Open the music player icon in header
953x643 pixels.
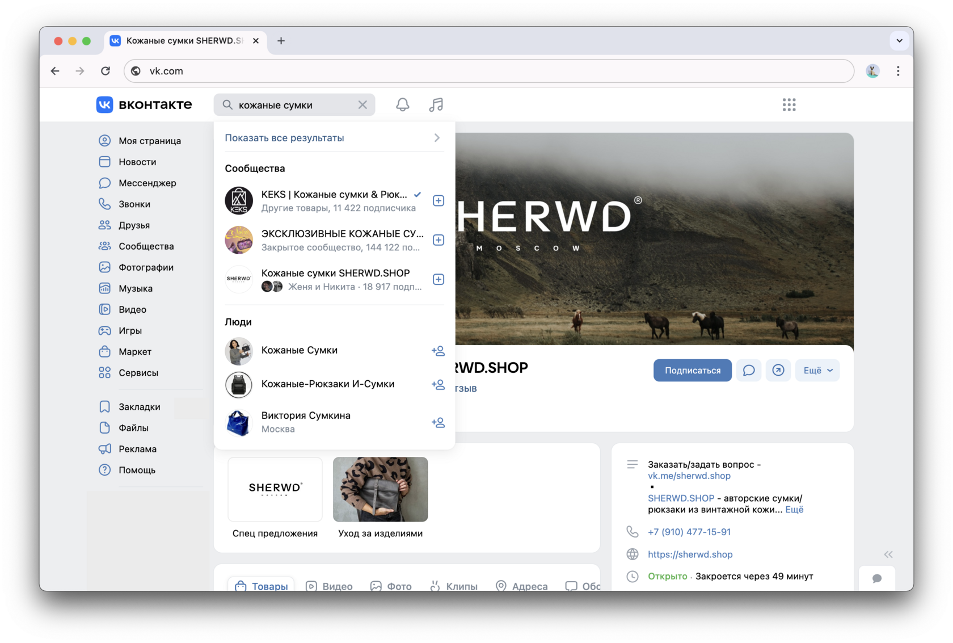pos(436,105)
